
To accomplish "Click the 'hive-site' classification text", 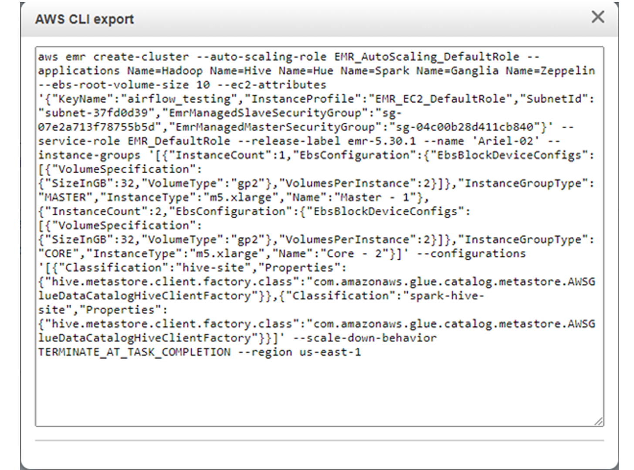I will click(214, 268).
